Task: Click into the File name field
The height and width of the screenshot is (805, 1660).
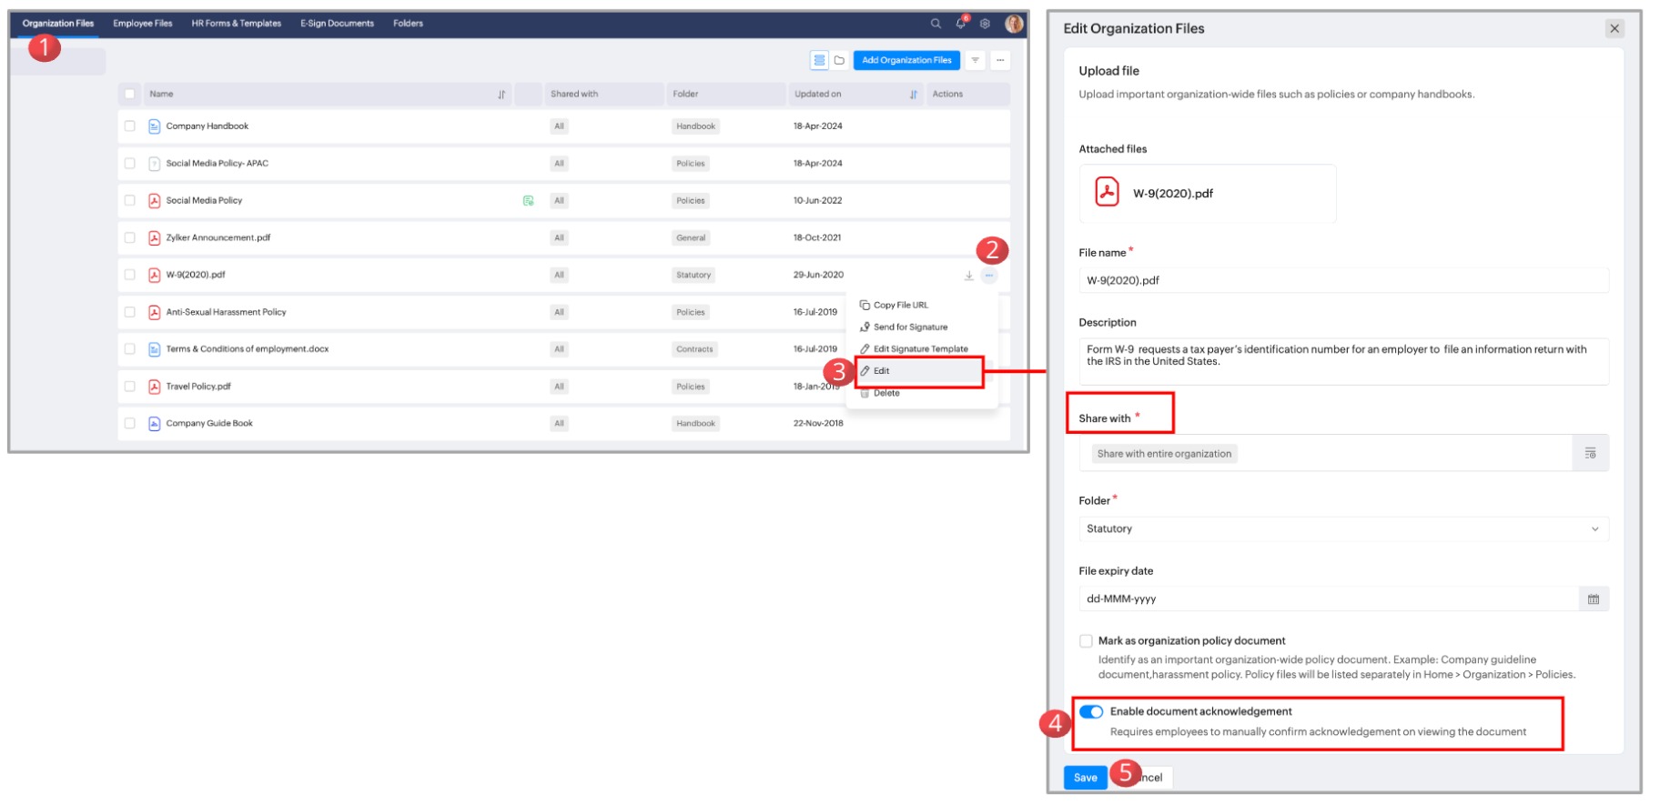Action: tap(1343, 280)
